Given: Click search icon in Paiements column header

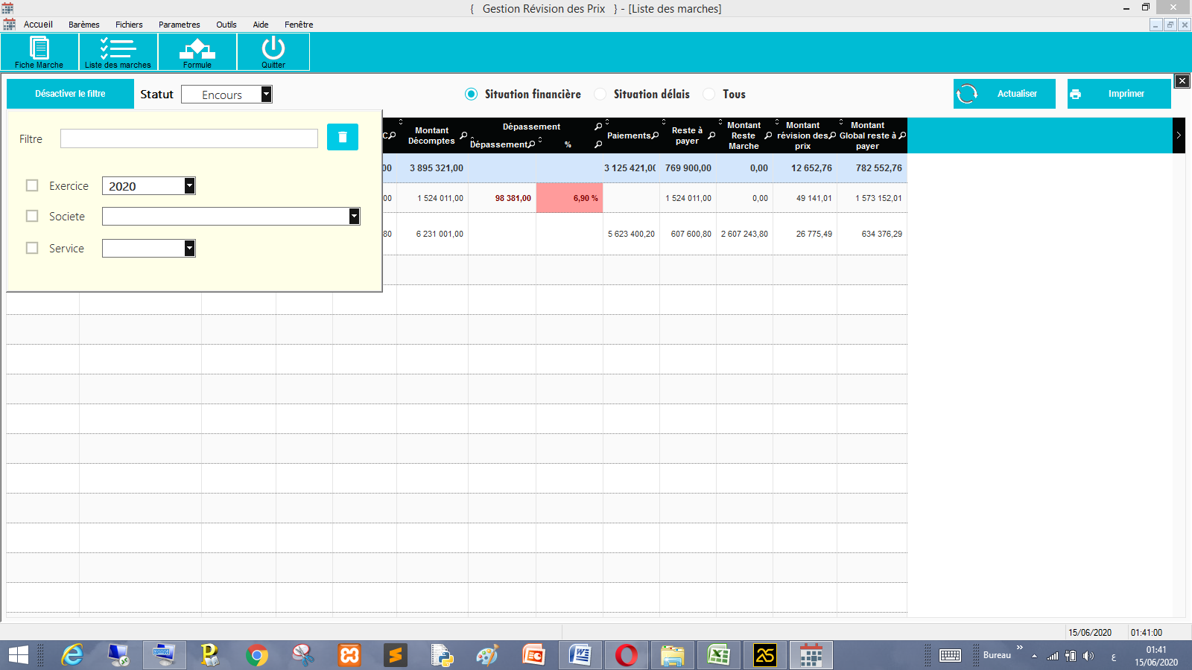Looking at the screenshot, I should tap(655, 135).
